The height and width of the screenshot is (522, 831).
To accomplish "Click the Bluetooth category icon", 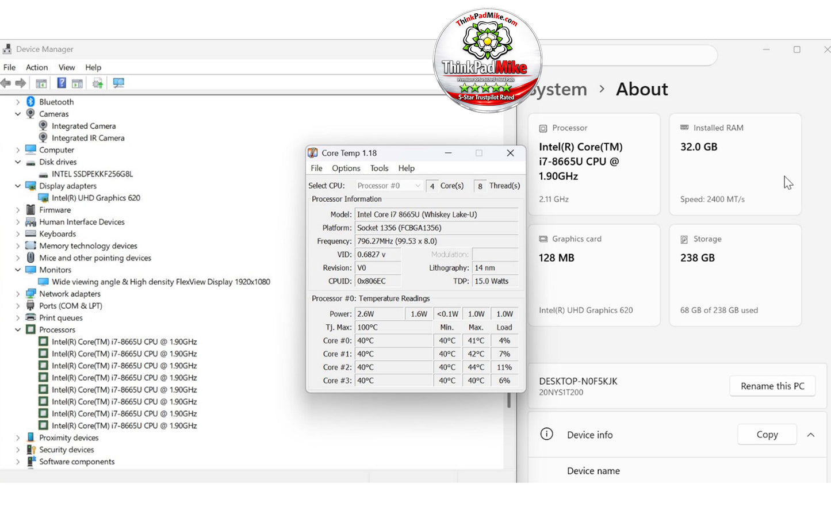I will (30, 102).
